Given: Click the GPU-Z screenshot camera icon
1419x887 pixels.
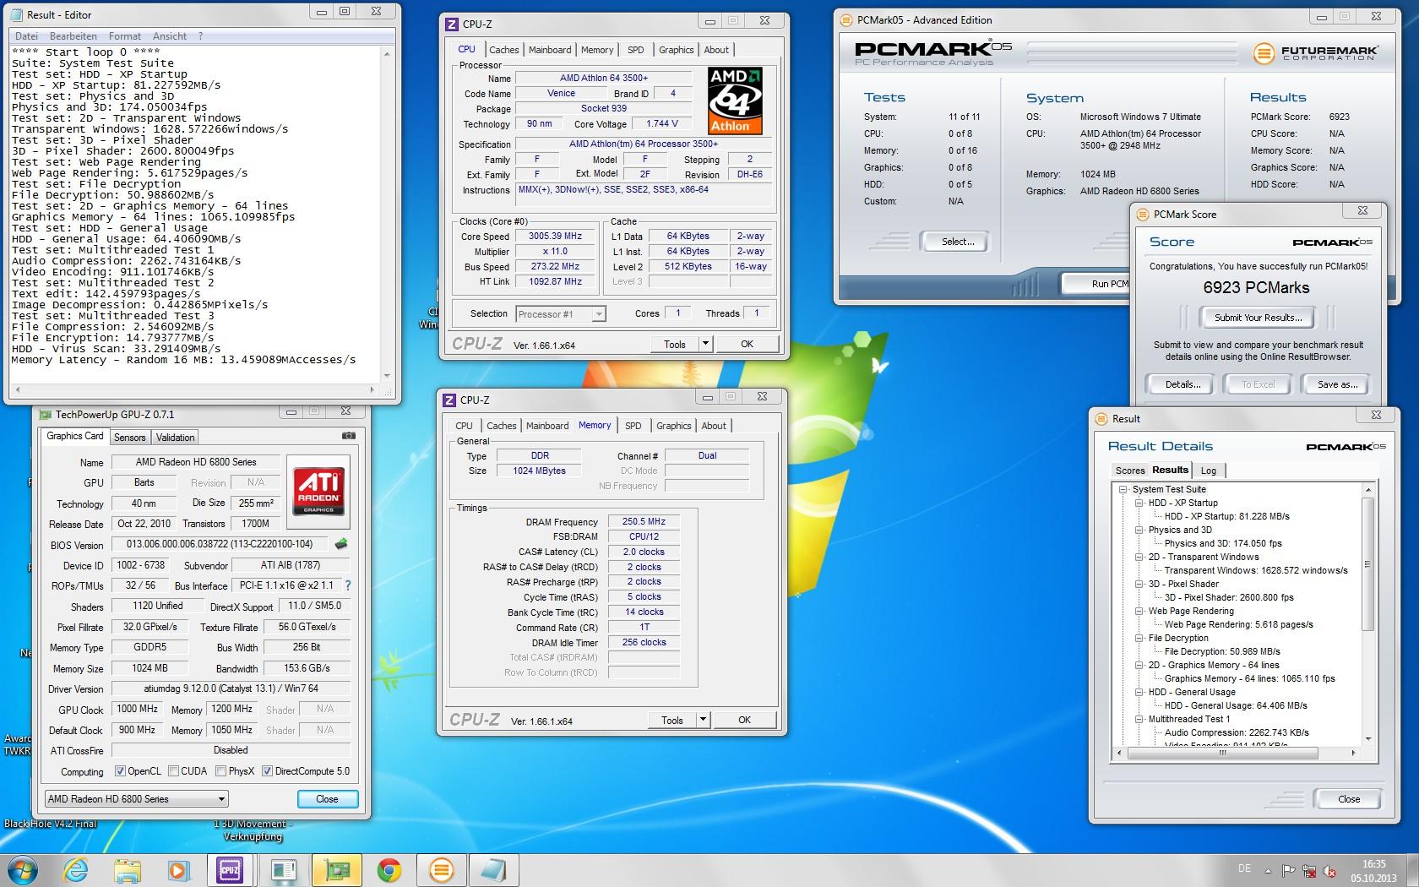Looking at the screenshot, I should (x=348, y=436).
